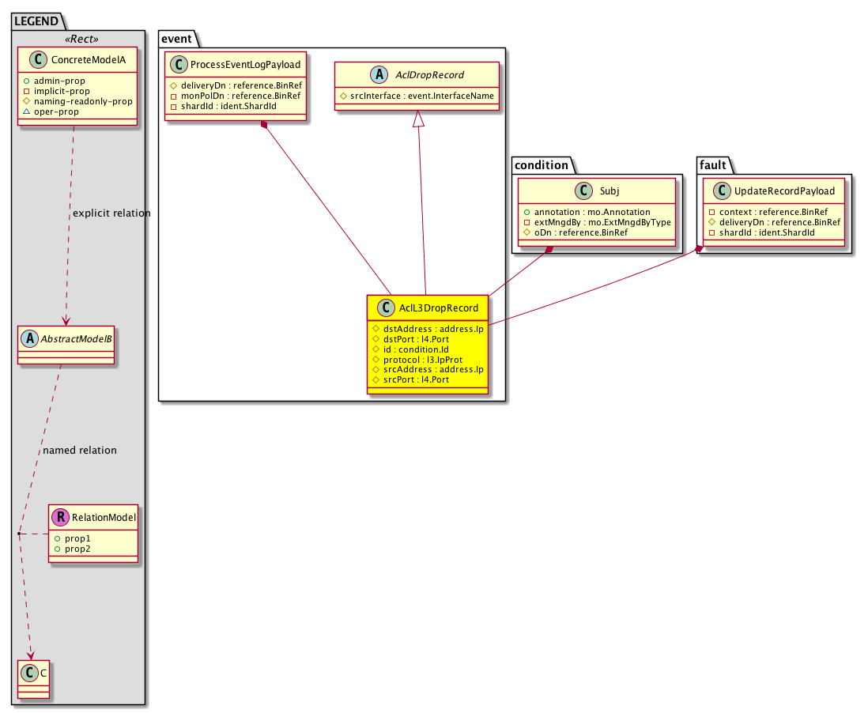Screen dimensions: 868x713
Task: Select the srcInterface attribute in AclDropRecord
Action: [417, 96]
